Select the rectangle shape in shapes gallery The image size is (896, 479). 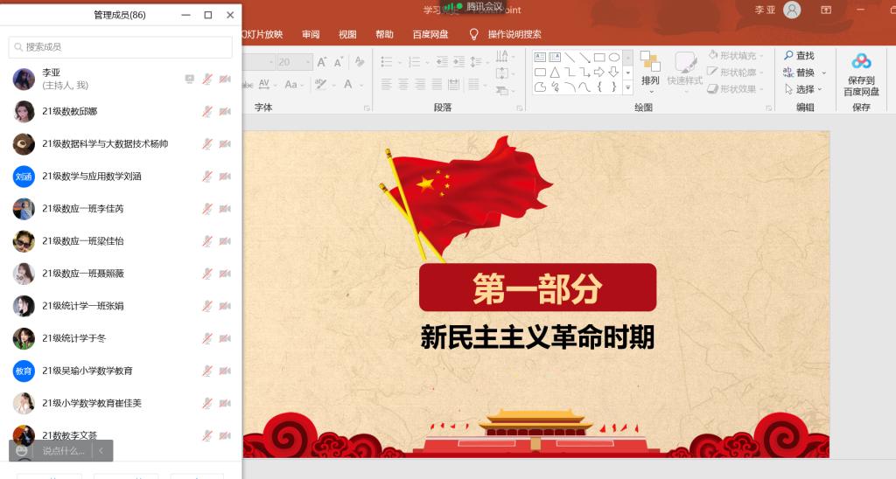[599, 58]
